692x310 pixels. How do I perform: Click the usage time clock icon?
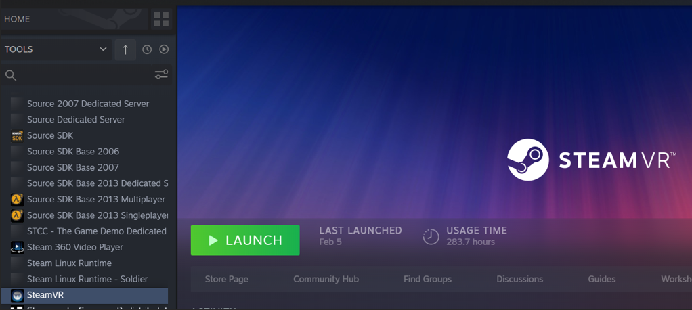431,237
